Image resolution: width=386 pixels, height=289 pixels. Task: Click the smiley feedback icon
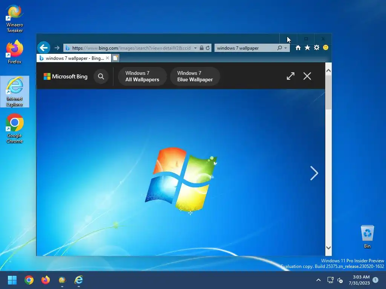point(325,47)
